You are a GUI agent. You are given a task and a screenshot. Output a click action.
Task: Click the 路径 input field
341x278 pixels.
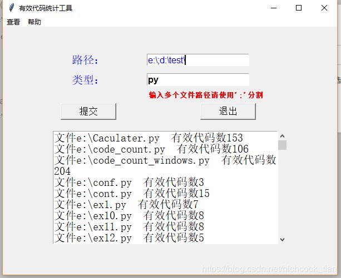tap(197, 60)
